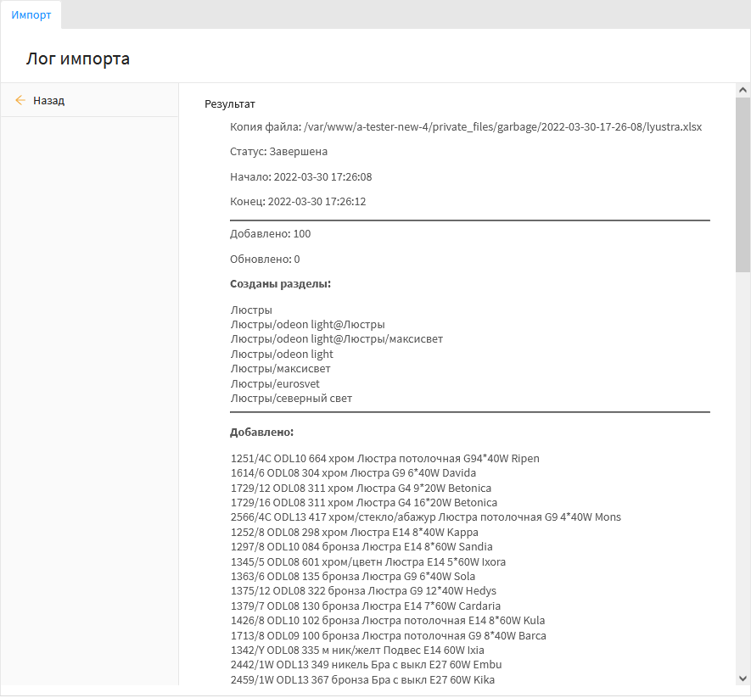Click the orange back arrow icon
Image resolution: width=751 pixels, height=698 pixels.
point(20,100)
